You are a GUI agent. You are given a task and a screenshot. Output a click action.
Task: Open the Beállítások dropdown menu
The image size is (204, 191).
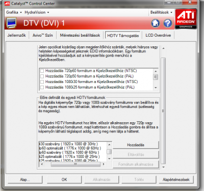pos(161,12)
